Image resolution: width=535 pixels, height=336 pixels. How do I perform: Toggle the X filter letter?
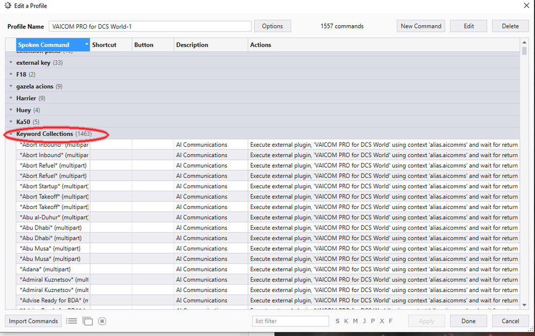click(x=382, y=321)
